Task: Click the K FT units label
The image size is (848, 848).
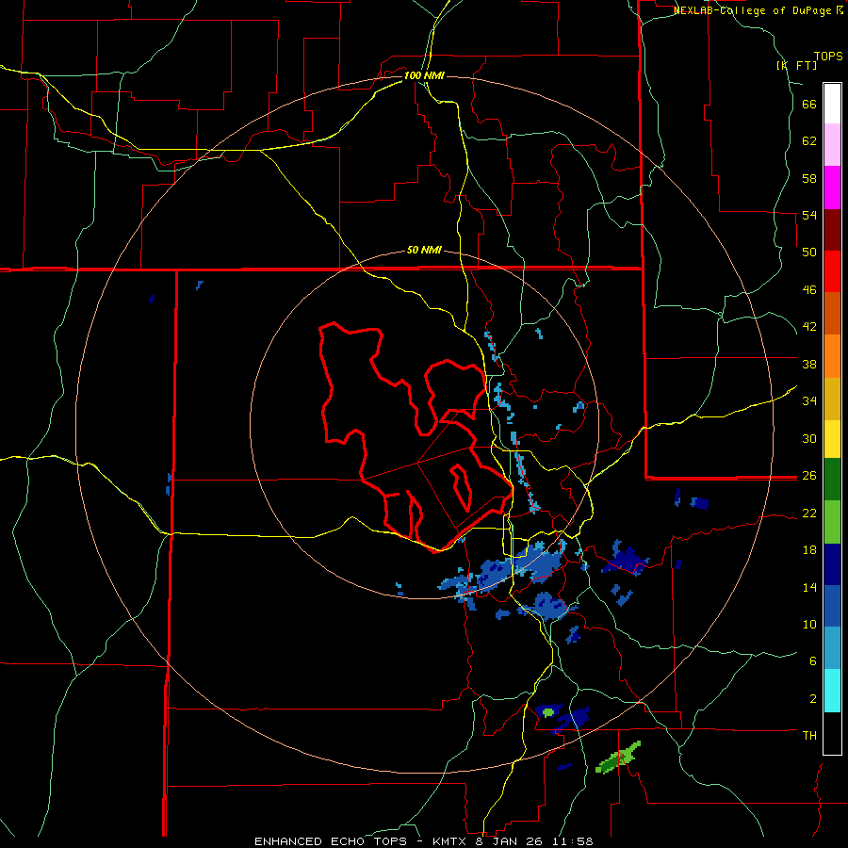Action: pos(796,65)
